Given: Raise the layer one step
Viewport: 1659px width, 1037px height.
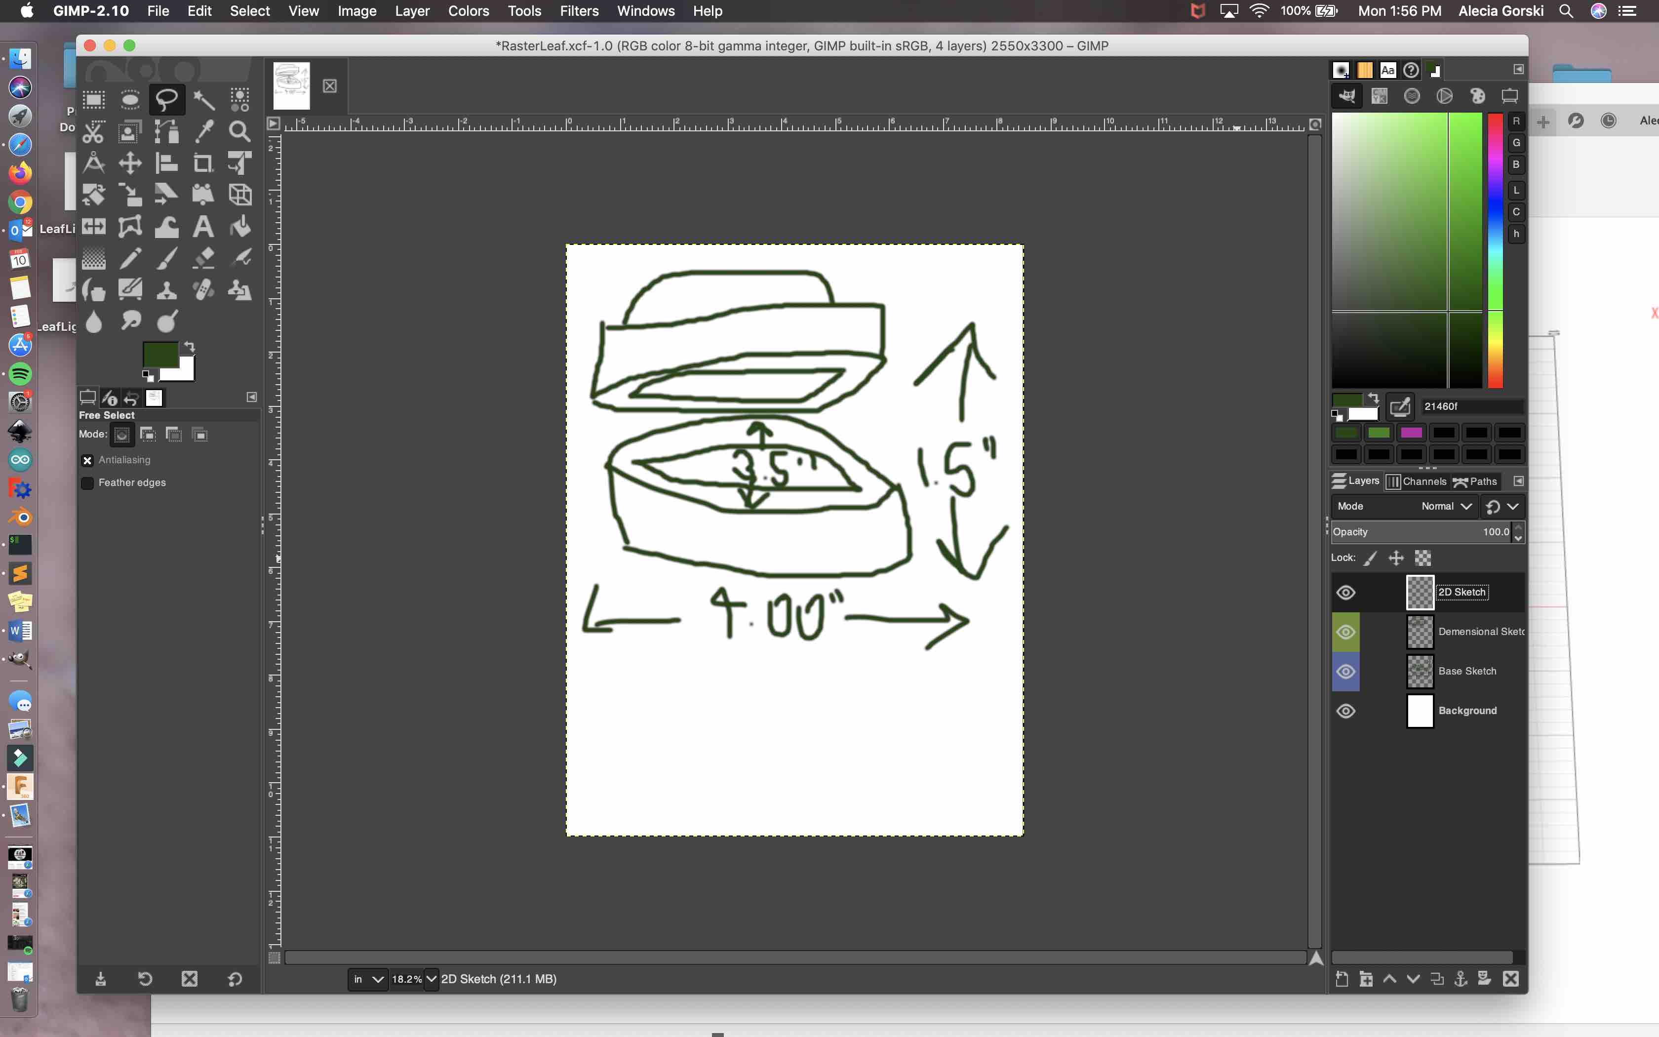Looking at the screenshot, I should (1389, 979).
